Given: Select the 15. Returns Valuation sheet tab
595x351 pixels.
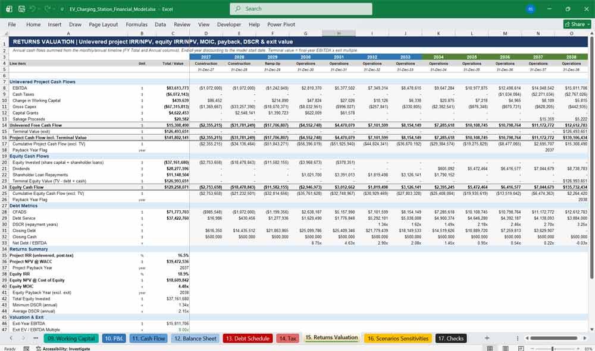Looking at the screenshot, I should (x=331, y=338).
